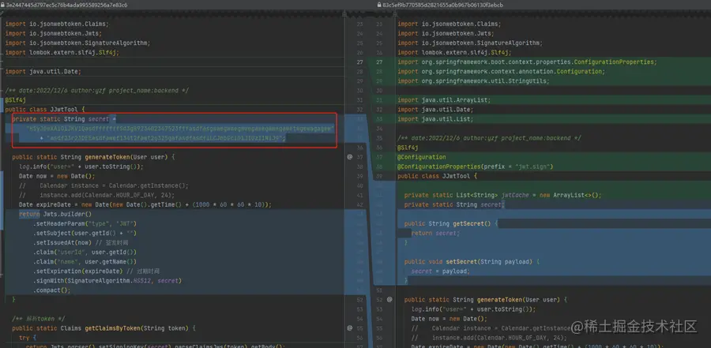711x348 pixels.
Task: Click 'public String getSecret()' method
Action: 451,224
